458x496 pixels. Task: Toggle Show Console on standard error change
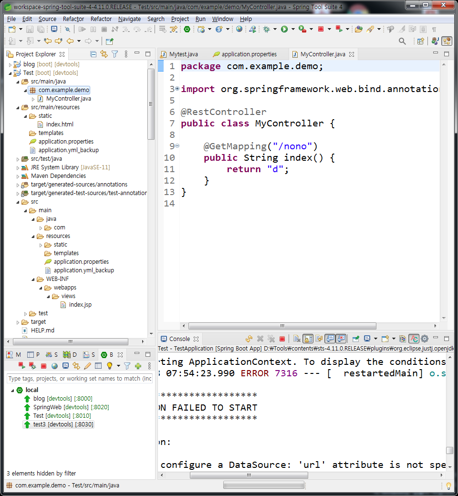[x=341, y=339]
